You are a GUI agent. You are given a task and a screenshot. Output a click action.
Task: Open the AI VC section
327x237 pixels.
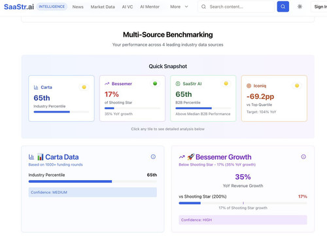(128, 7)
